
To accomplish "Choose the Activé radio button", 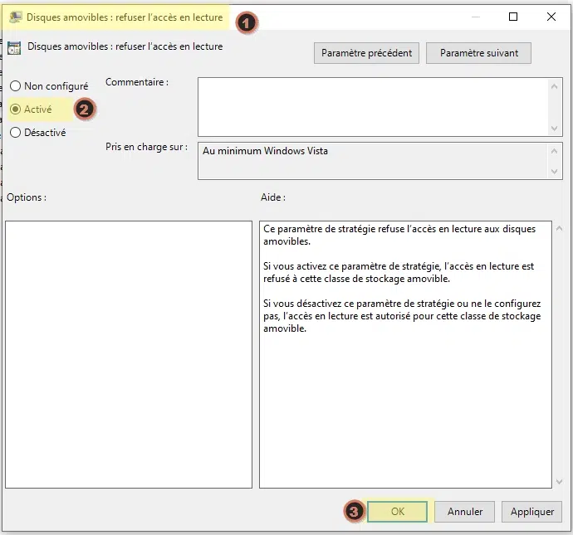I will (x=15, y=109).
